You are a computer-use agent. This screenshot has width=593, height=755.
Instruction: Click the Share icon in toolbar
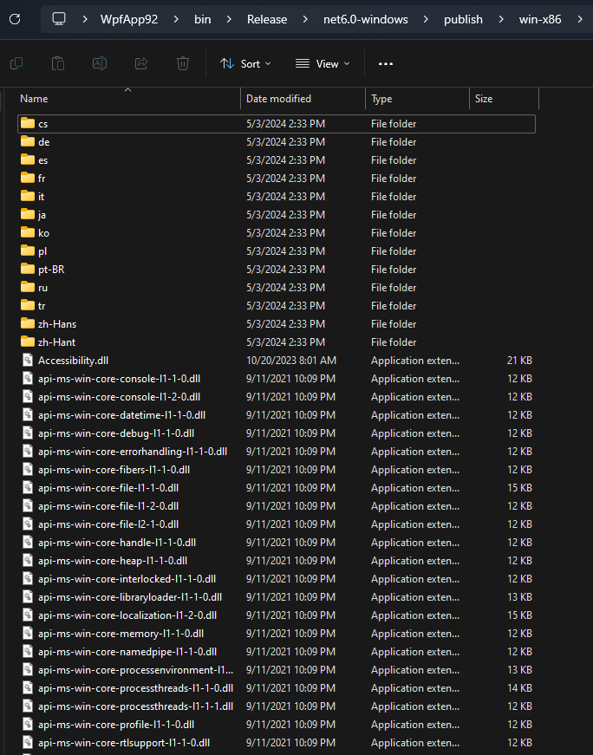click(141, 63)
